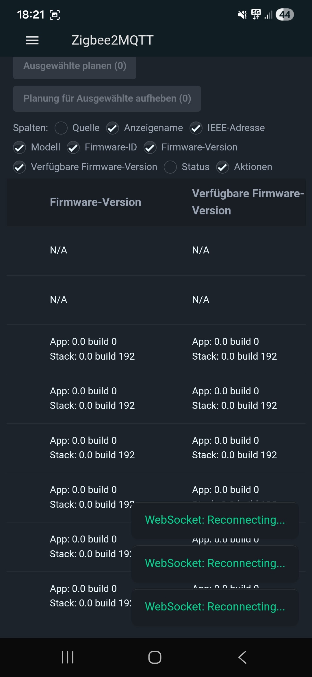Enable the Status column checkbox
Viewport: 312px width, 677px height.
[x=170, y=167]
